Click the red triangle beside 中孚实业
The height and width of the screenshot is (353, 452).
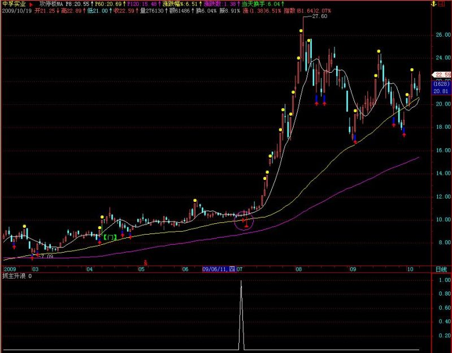31,5
